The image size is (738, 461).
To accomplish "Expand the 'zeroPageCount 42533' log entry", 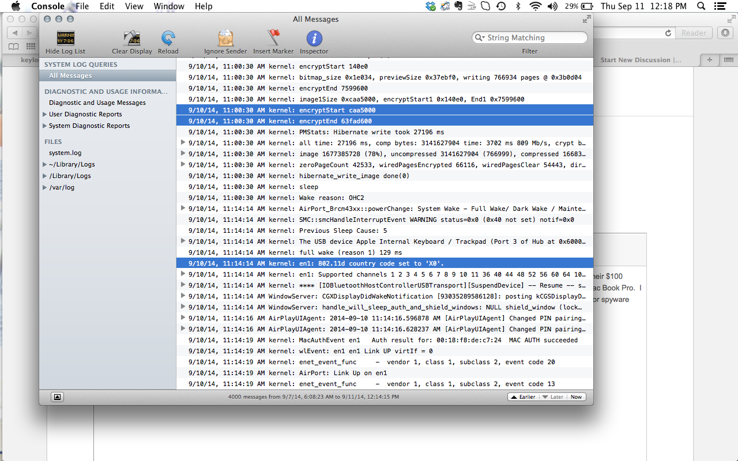I will pos(183,164).
